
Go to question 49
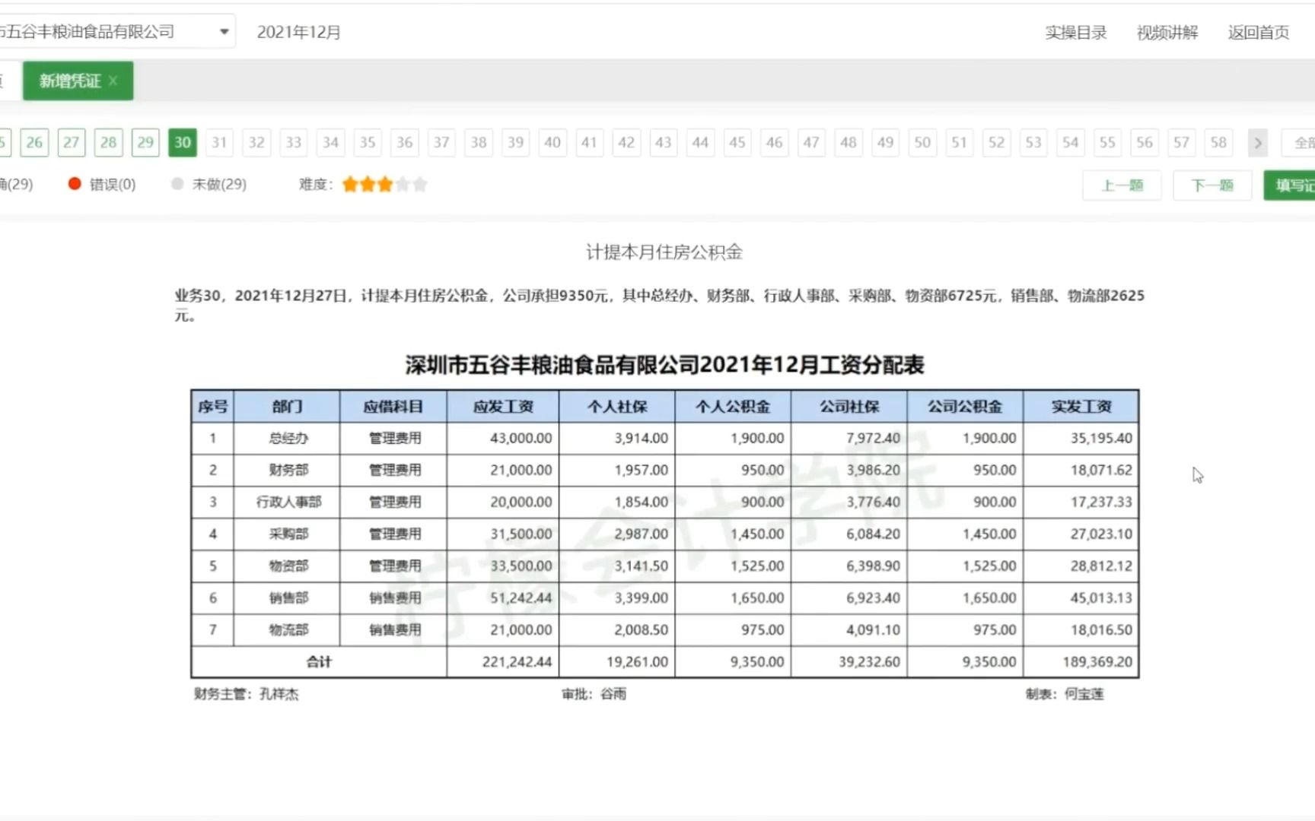click(x=885, y=142)
